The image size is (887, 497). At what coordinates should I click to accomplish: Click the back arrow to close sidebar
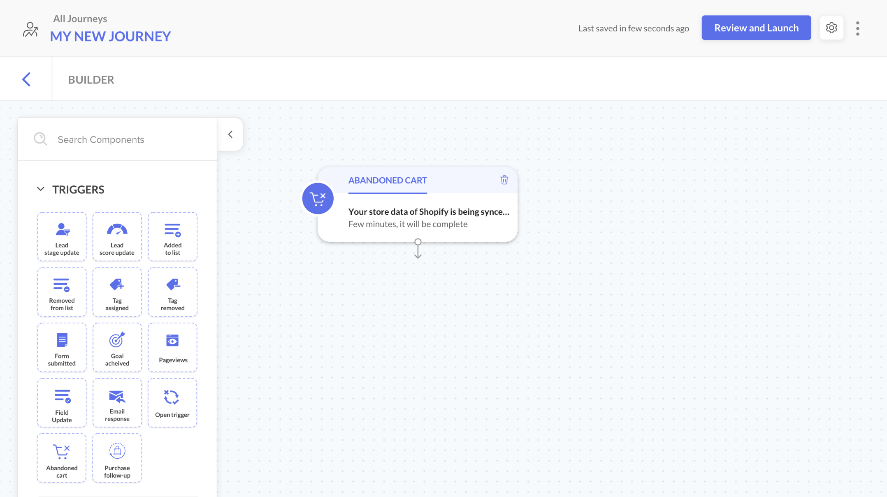point(230,134)
